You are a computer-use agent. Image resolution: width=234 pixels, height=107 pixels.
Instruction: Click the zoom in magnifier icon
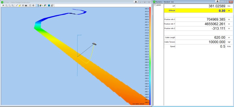click(x=6, y=5)
